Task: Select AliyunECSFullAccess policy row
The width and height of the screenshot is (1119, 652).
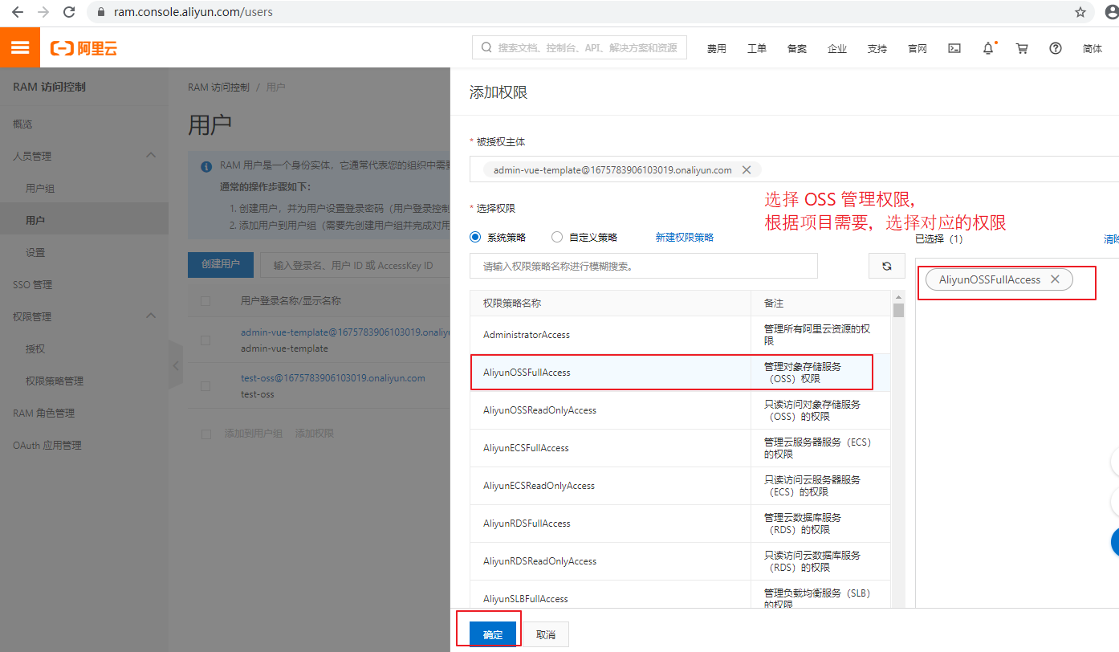Action: (x=680, y=448)
